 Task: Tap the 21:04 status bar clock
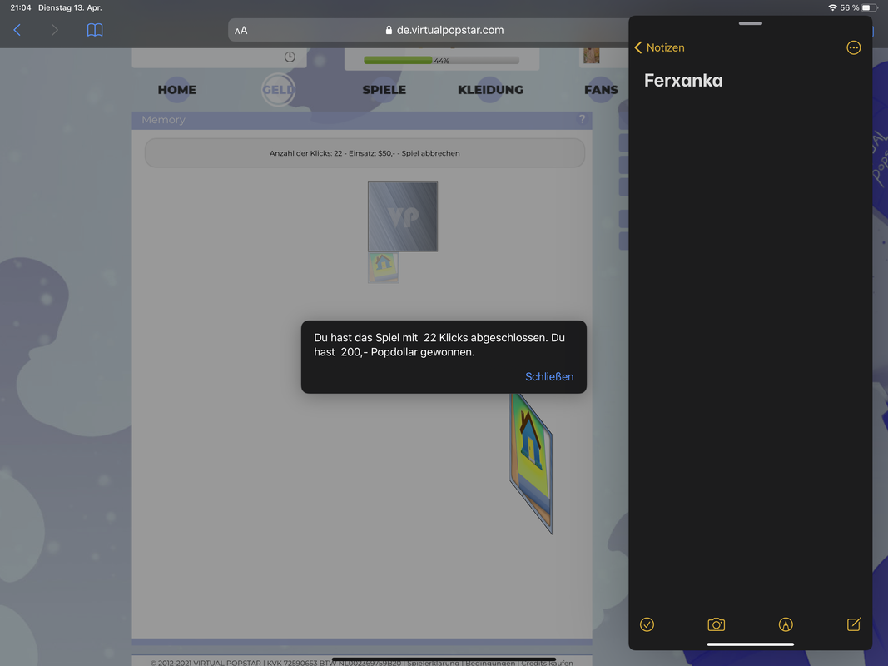(x=20, y=8)
